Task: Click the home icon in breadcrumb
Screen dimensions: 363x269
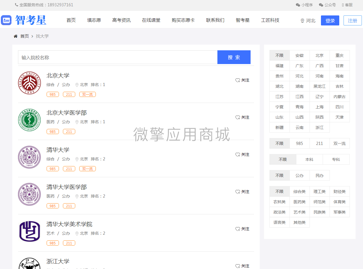Action: coord(16,36)
